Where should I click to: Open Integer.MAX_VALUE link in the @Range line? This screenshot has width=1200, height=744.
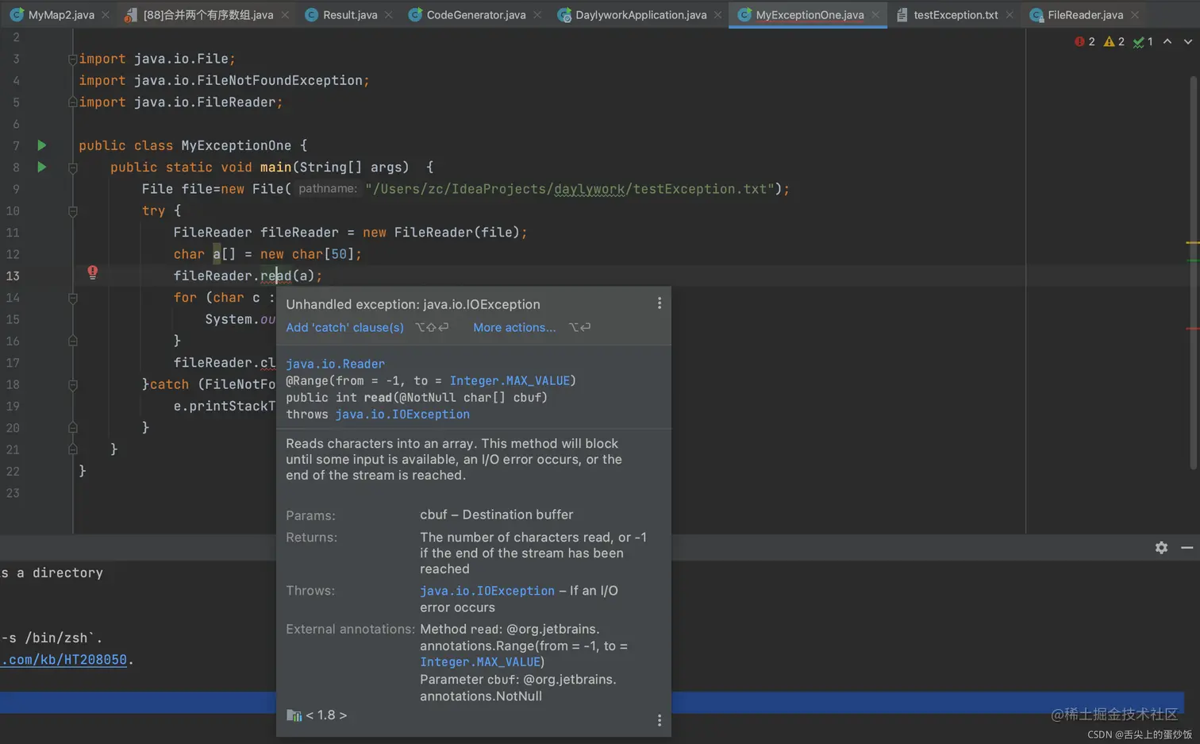(510, 380)
